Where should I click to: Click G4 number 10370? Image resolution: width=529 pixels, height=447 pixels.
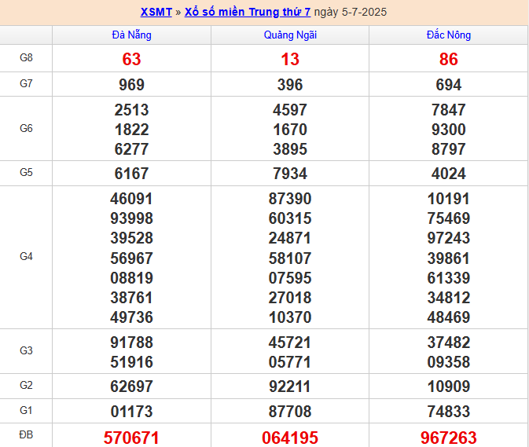(290, 317)
